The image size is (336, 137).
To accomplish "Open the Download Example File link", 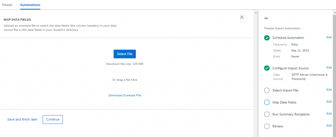I will tap(125, 95).
